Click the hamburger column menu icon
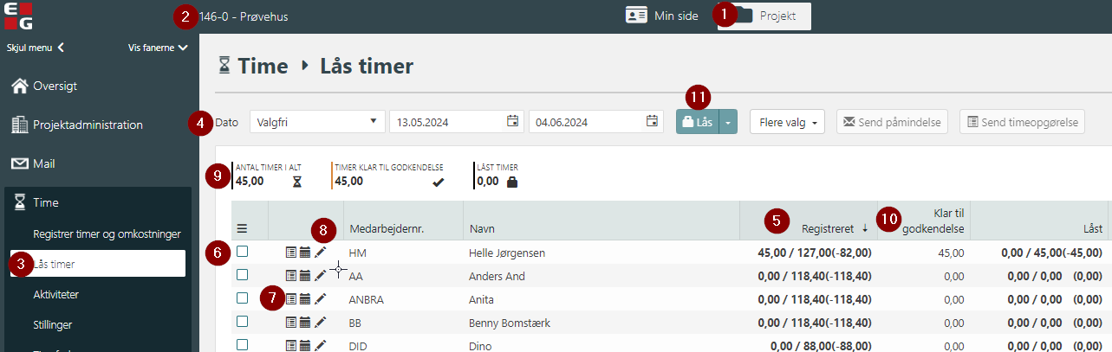Screen dimensions: 1112x352 [x=243, y=229]
